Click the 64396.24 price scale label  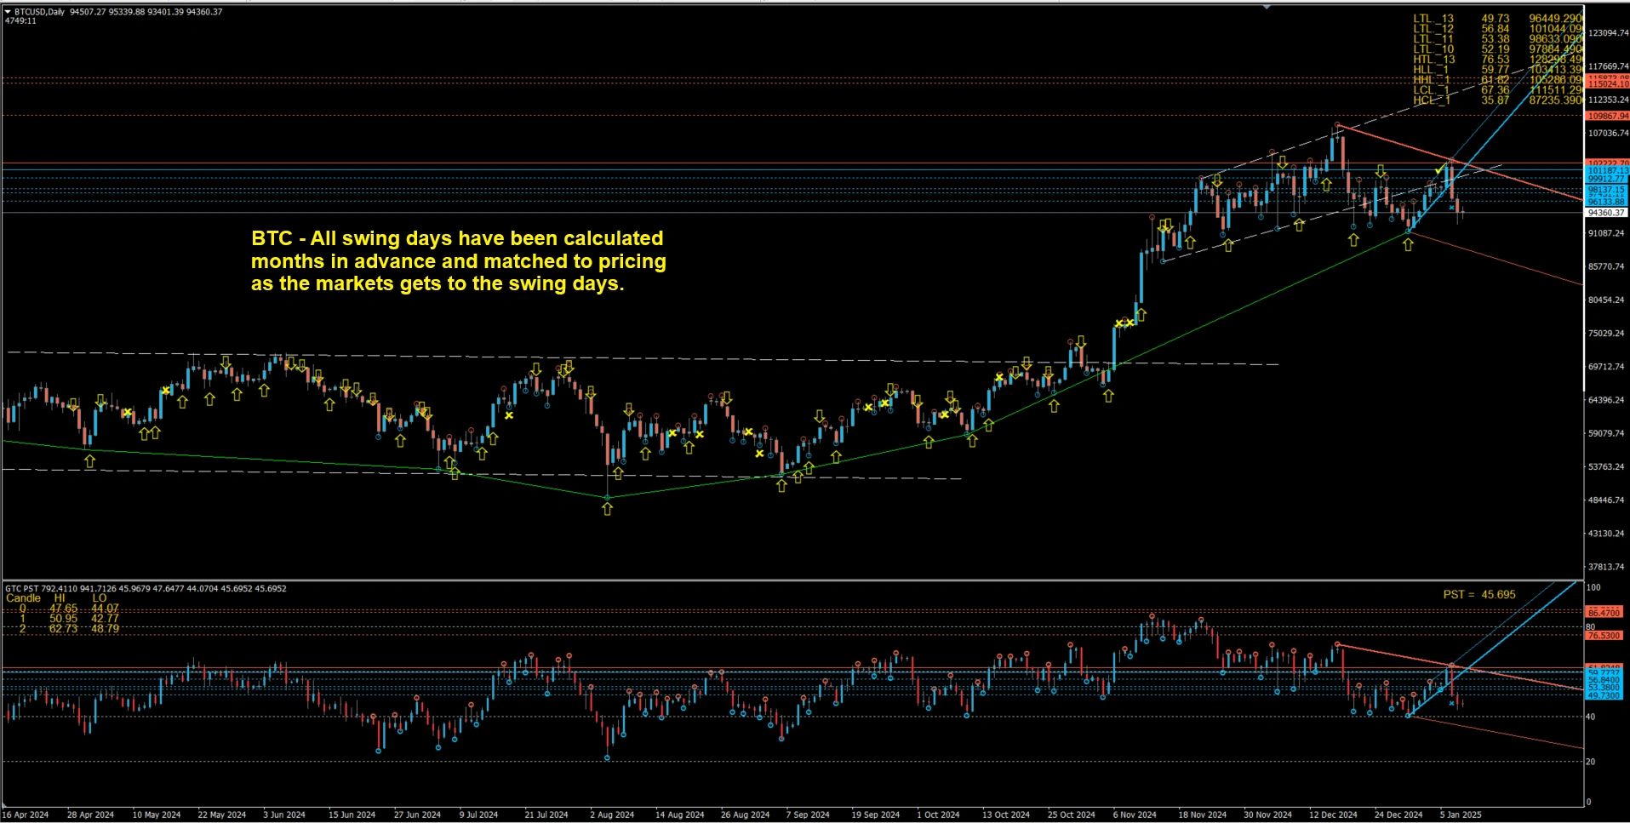point(1608,400)
